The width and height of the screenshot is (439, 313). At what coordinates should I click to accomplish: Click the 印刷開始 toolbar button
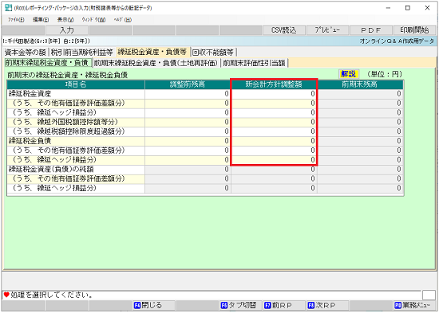(414, 30)
